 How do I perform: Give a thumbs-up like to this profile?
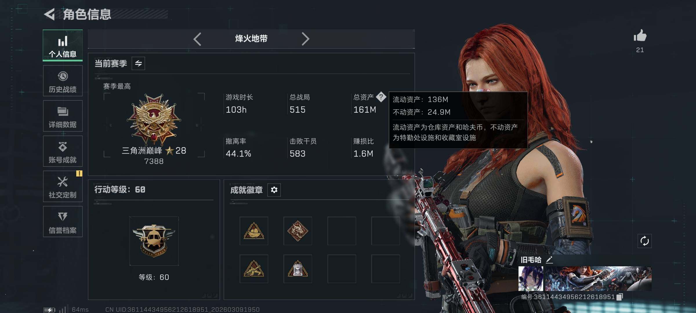640,36
